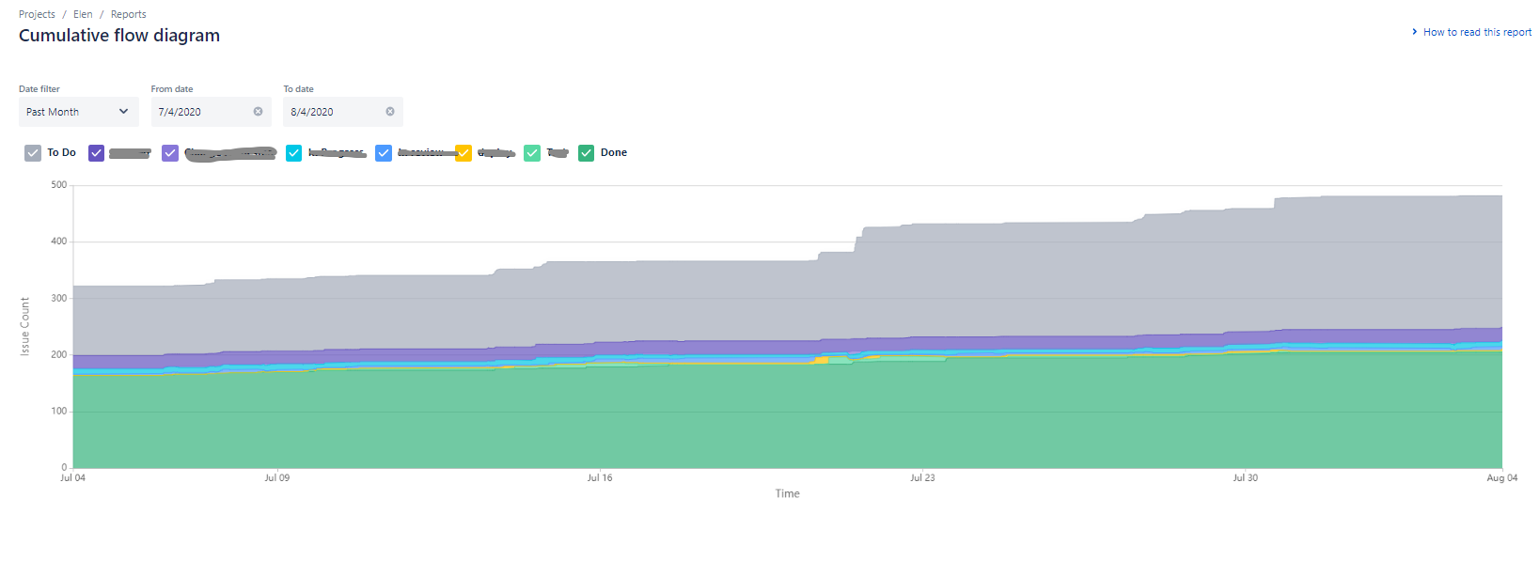Toggle the blue In Review checkbox
Image resolution: width=1540 pixels, height=561 pixels.
(384, 153)
